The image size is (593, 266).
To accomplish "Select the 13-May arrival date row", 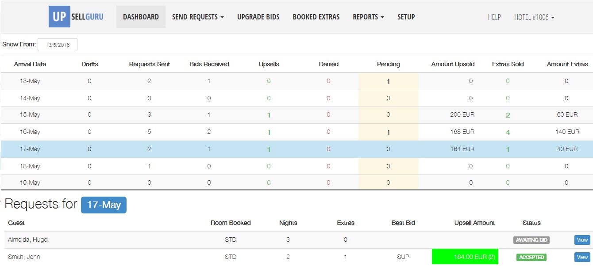I will tap(30, 81).
